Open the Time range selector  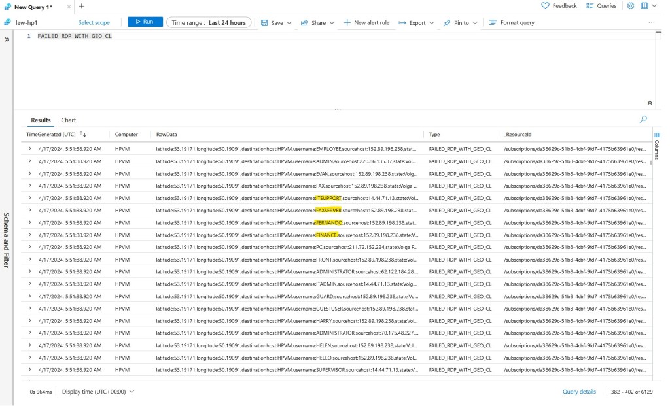tap(209, 22)
